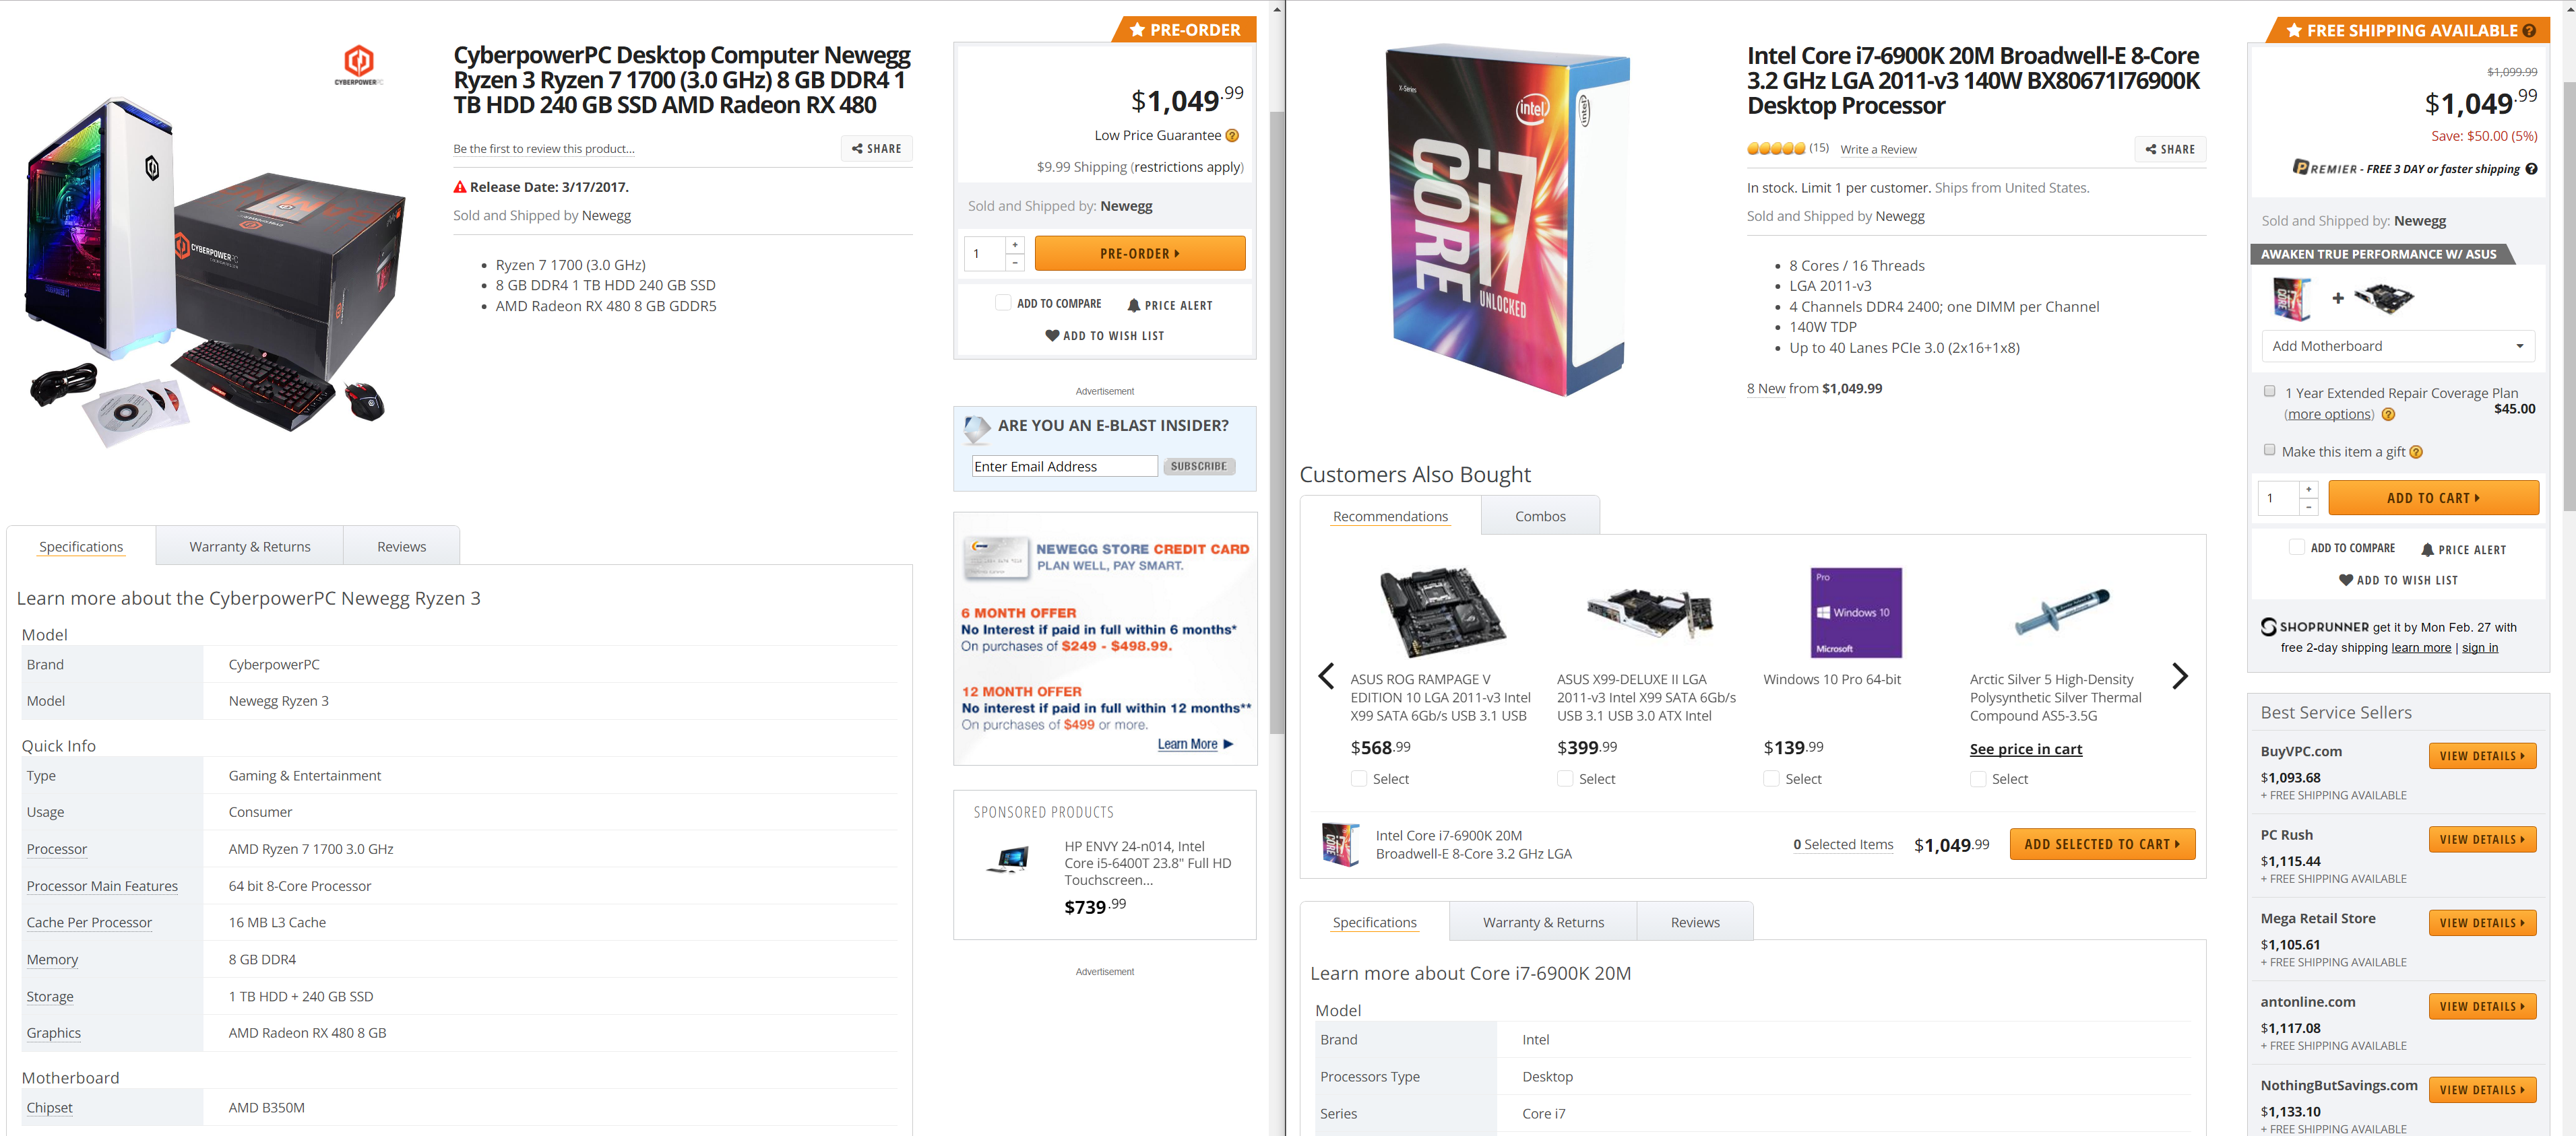
Task: Click the Low Price Guarantee help icon
Action: (1232, 136)
